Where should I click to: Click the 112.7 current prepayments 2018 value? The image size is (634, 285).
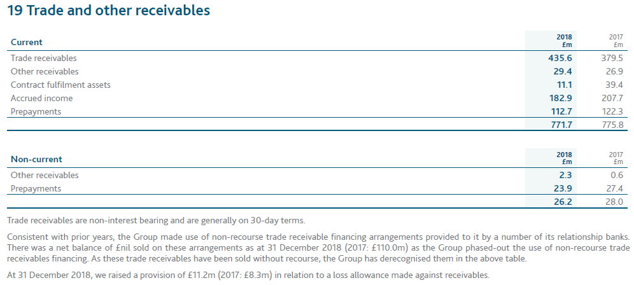[561, 112]
